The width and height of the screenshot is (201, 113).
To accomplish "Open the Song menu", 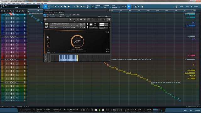I will (9, 3).
